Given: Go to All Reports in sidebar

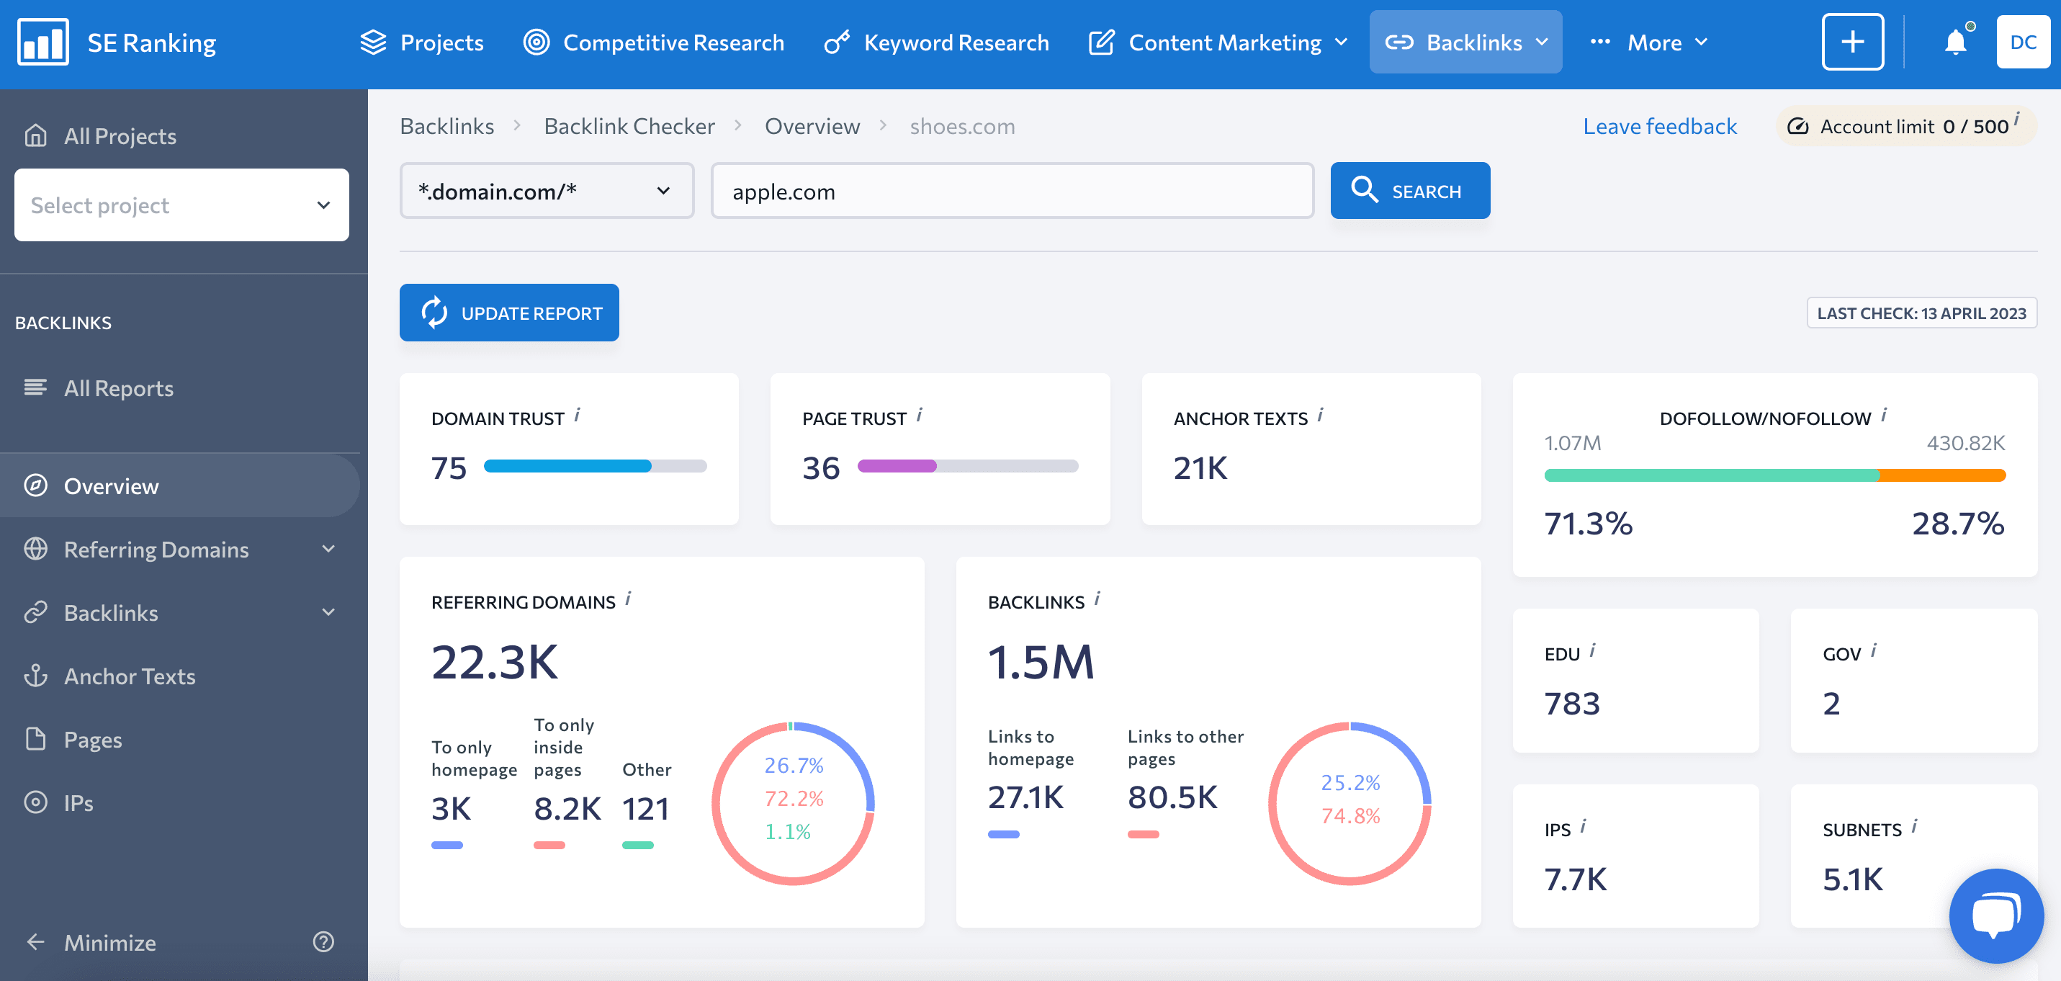Looking at the screenshot, I should [118, 388].
